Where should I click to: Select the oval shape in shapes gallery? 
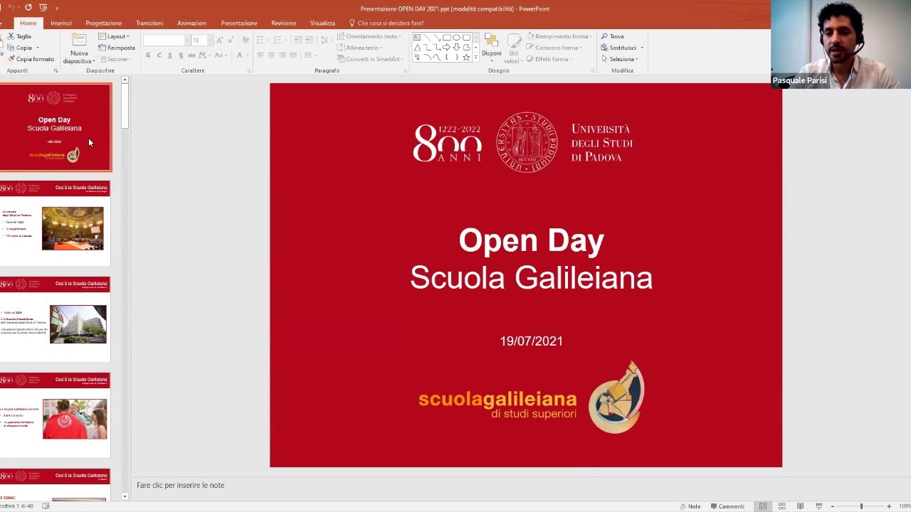[x=456, y=38]
